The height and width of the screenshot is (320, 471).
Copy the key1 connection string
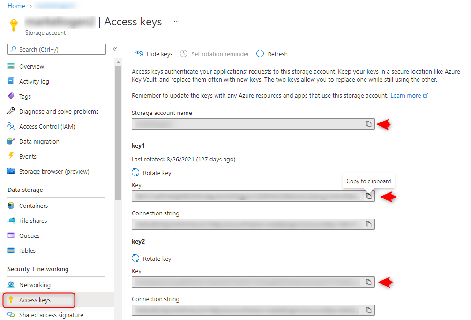(369, 224)
